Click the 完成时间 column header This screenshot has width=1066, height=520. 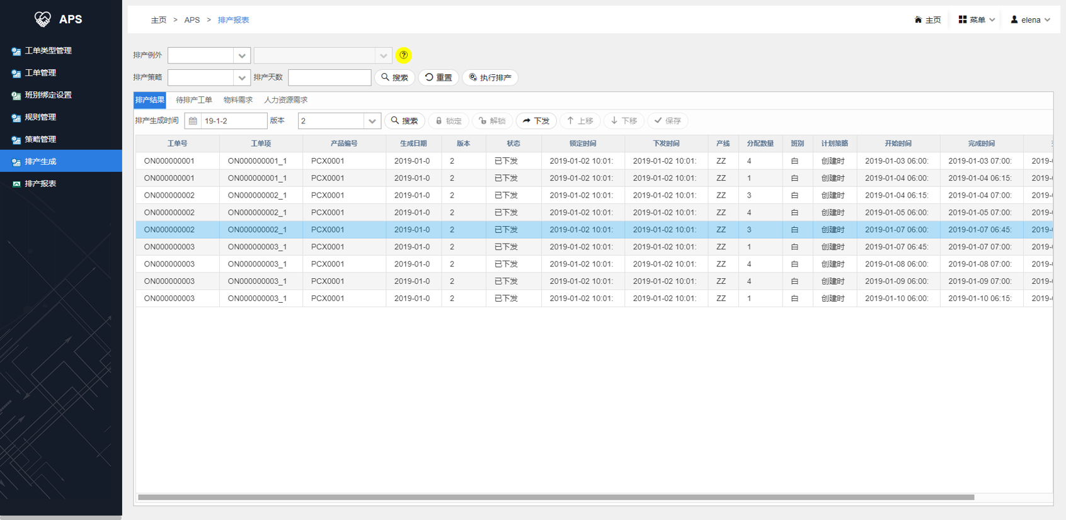coord(982,144)
